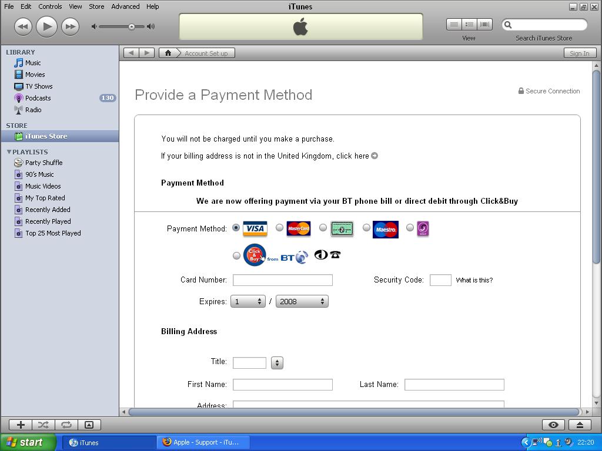
Task: Select the Click&Buy from BT radio button
Action: 236,255
